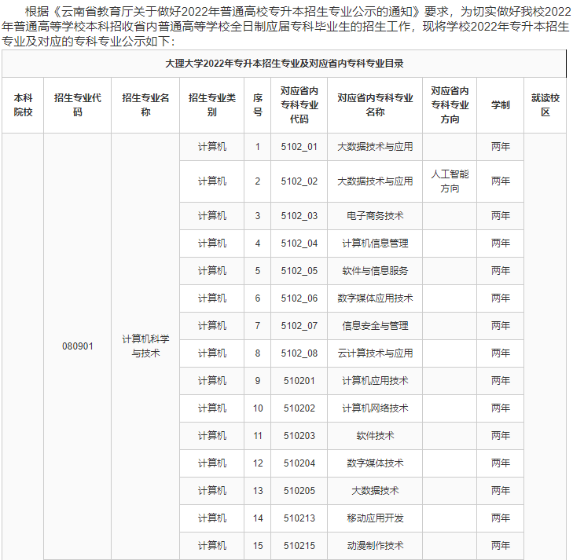Click the cell 移动应用开发
The height and width of the screenshot is (560, 573).
[x=375, y=518]
